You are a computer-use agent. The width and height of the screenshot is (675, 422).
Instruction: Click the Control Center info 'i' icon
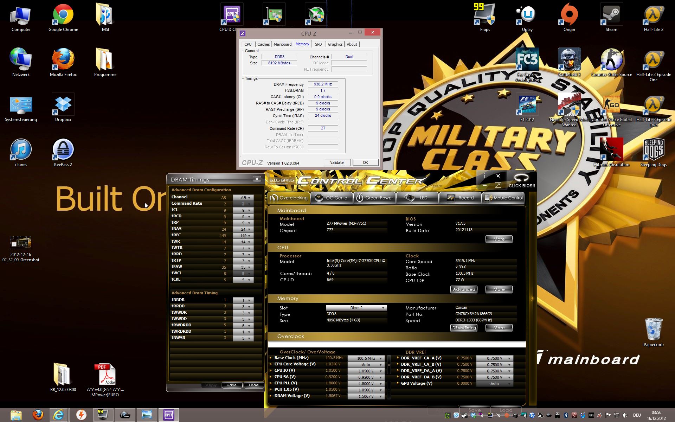click(x=484, y=176)
